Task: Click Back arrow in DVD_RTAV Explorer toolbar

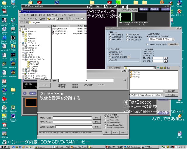Action: pos(24,19)
